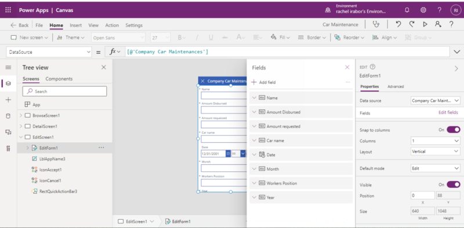Open Advanced tools icon in left rail

[8, 148]
